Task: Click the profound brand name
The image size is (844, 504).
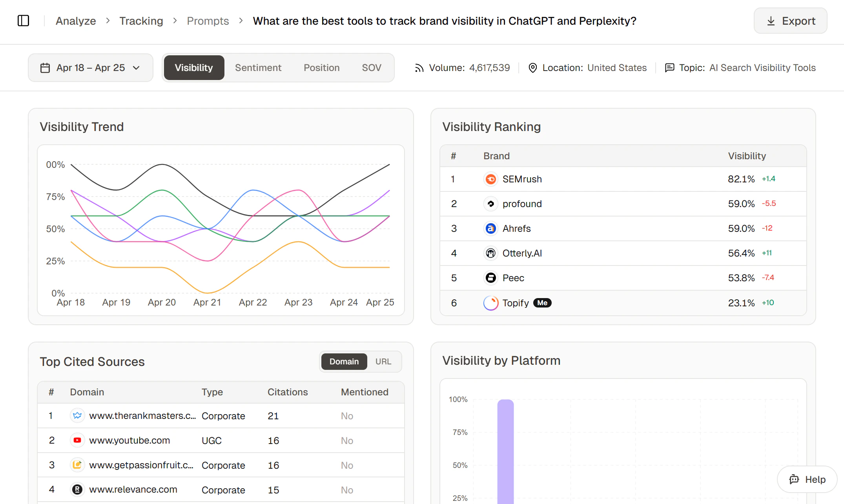Action: pos(522,204)
